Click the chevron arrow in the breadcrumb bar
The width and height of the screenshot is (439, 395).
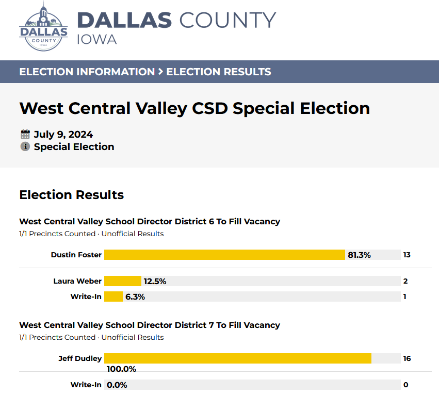(x=160, y=72)
